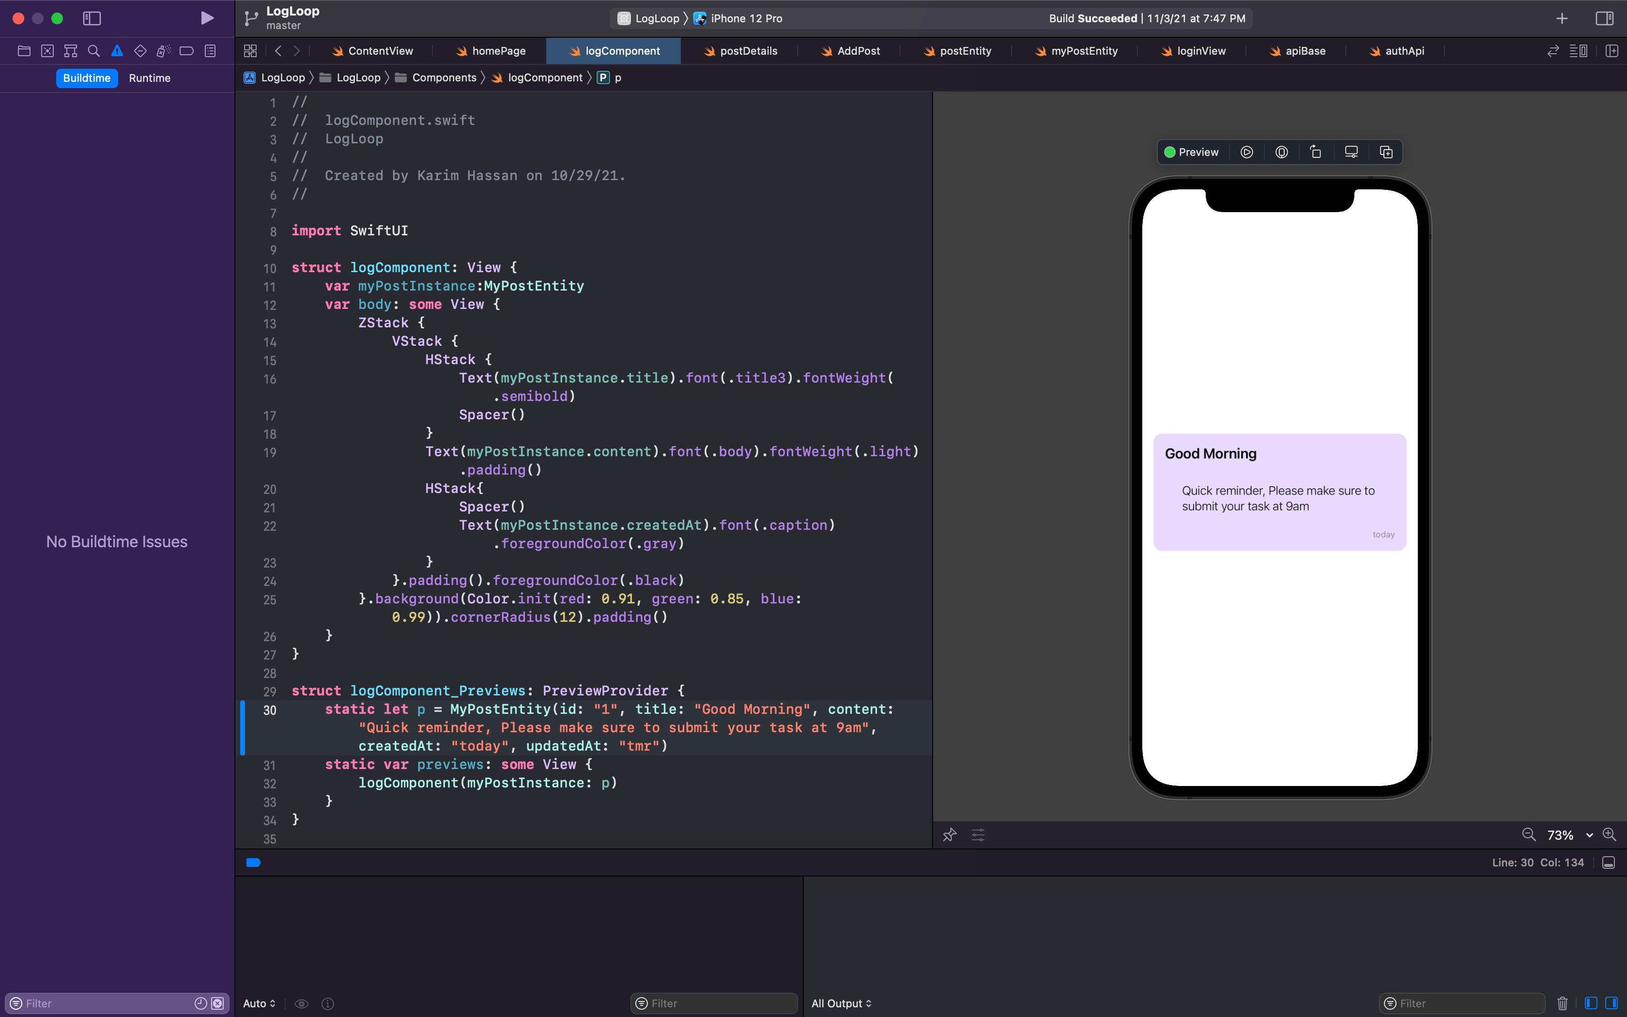Switch to the homePage tab
Viewport: 1627px width, 1017px height.
(x=491, y=51)
